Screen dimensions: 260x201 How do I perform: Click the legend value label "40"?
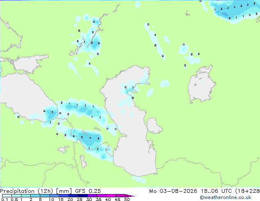(108, 199)
